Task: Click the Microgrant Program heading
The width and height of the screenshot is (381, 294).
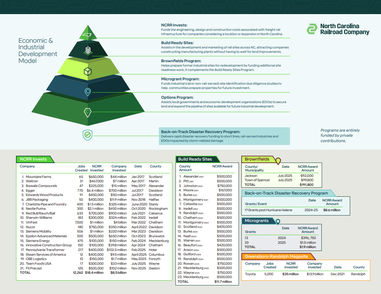Action: (180, 79)
